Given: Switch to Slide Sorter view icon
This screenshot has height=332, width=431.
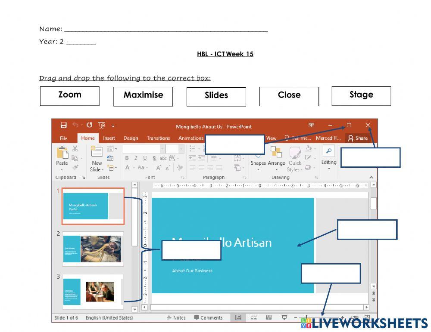Looking at the screenshot, I should pos(253,317).
